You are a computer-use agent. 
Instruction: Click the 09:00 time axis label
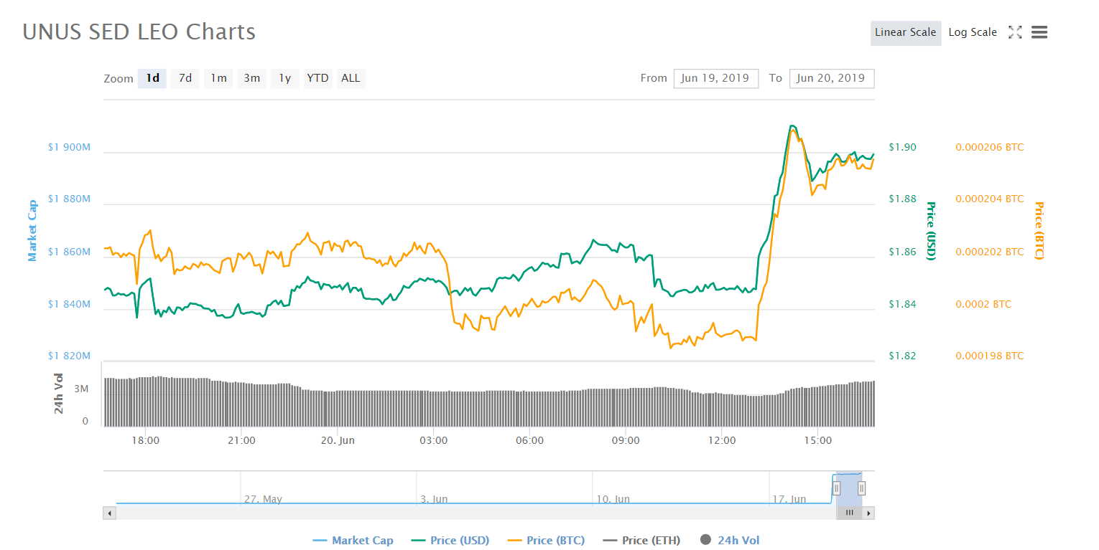point(626,441)
